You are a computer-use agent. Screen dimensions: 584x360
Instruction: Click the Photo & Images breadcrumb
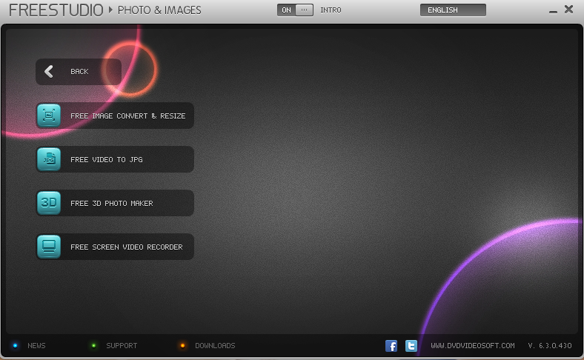(159, 10)
